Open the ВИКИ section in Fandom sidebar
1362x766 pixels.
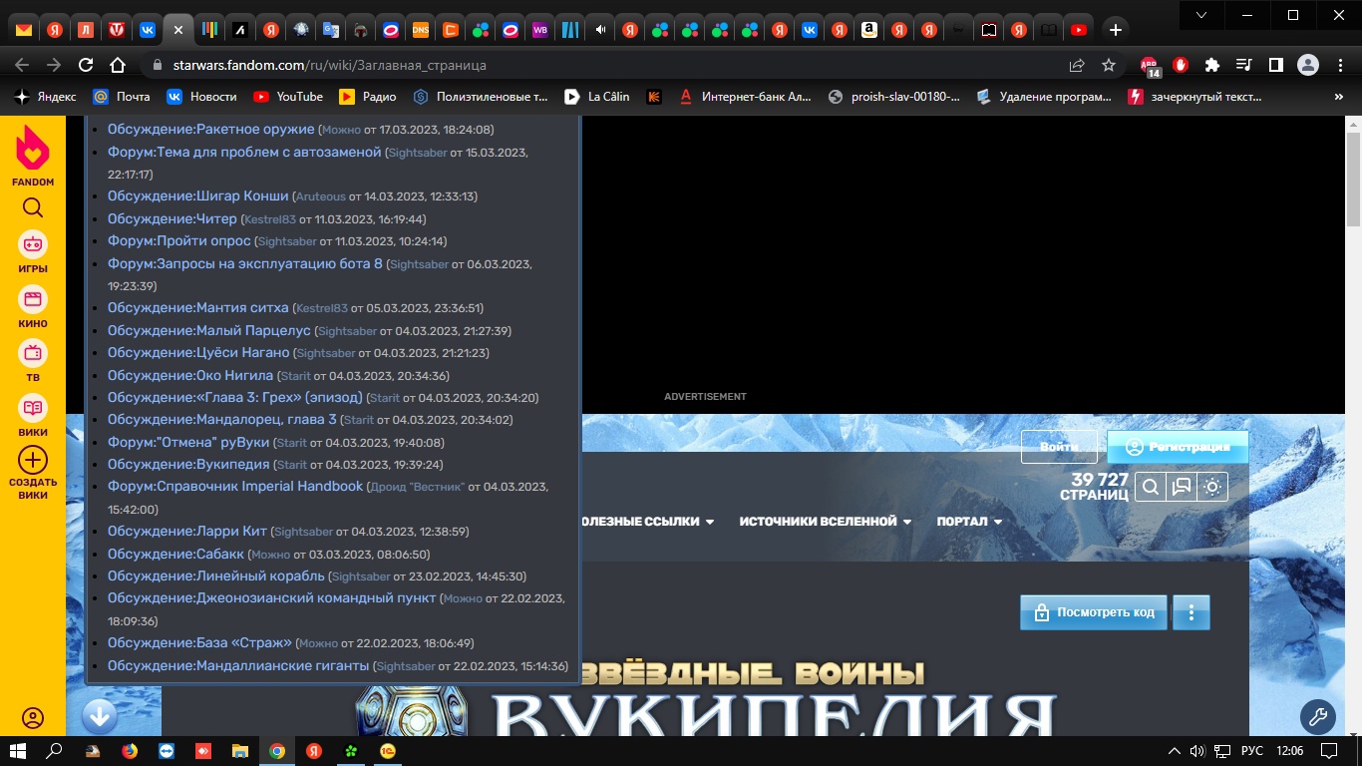coord(33,415)
